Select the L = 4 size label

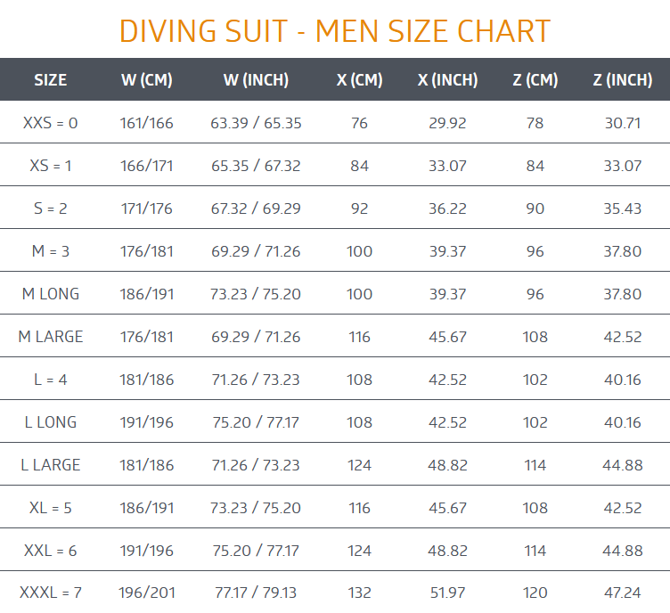coord(51,380)
